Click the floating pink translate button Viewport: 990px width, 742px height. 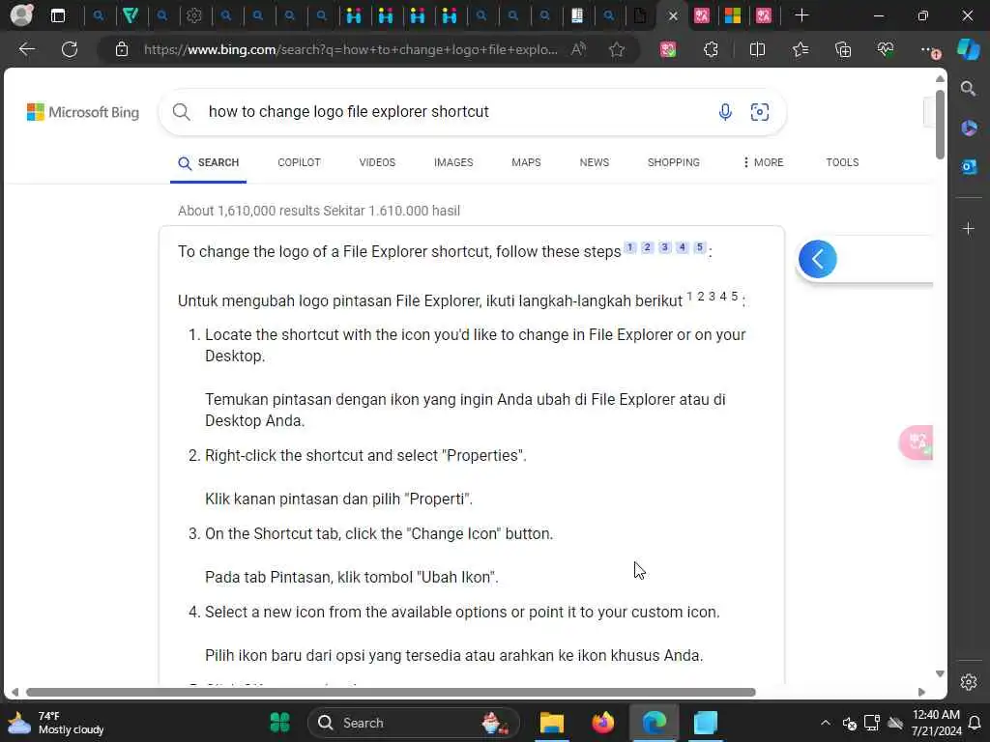click(917, 442)
